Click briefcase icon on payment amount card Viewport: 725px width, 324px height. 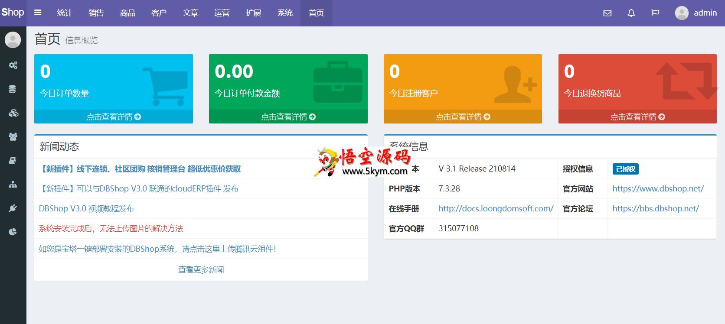338,82
